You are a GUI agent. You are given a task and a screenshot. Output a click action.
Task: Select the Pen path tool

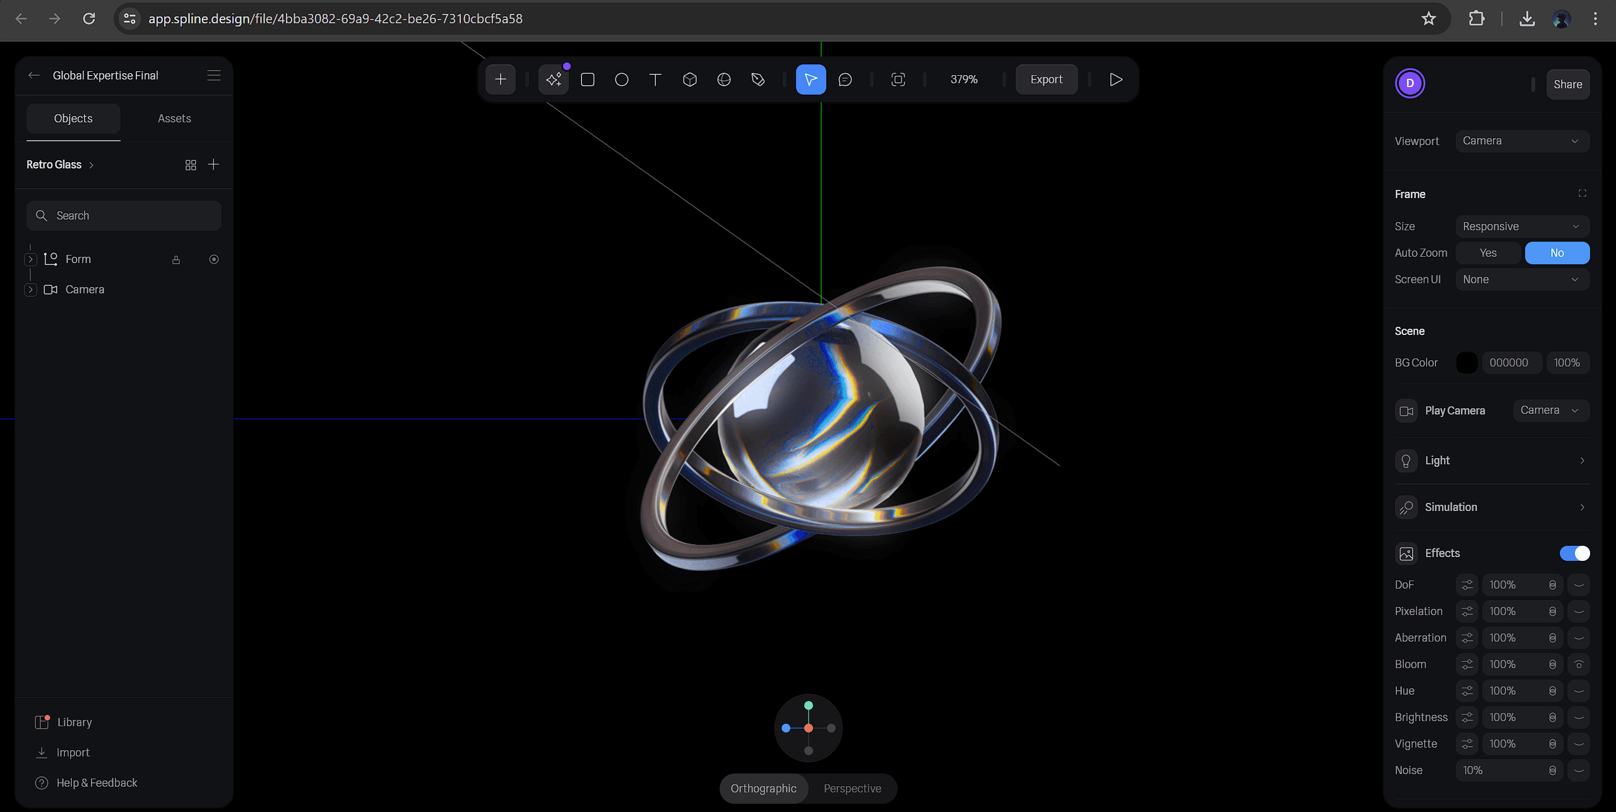[758, 79]
